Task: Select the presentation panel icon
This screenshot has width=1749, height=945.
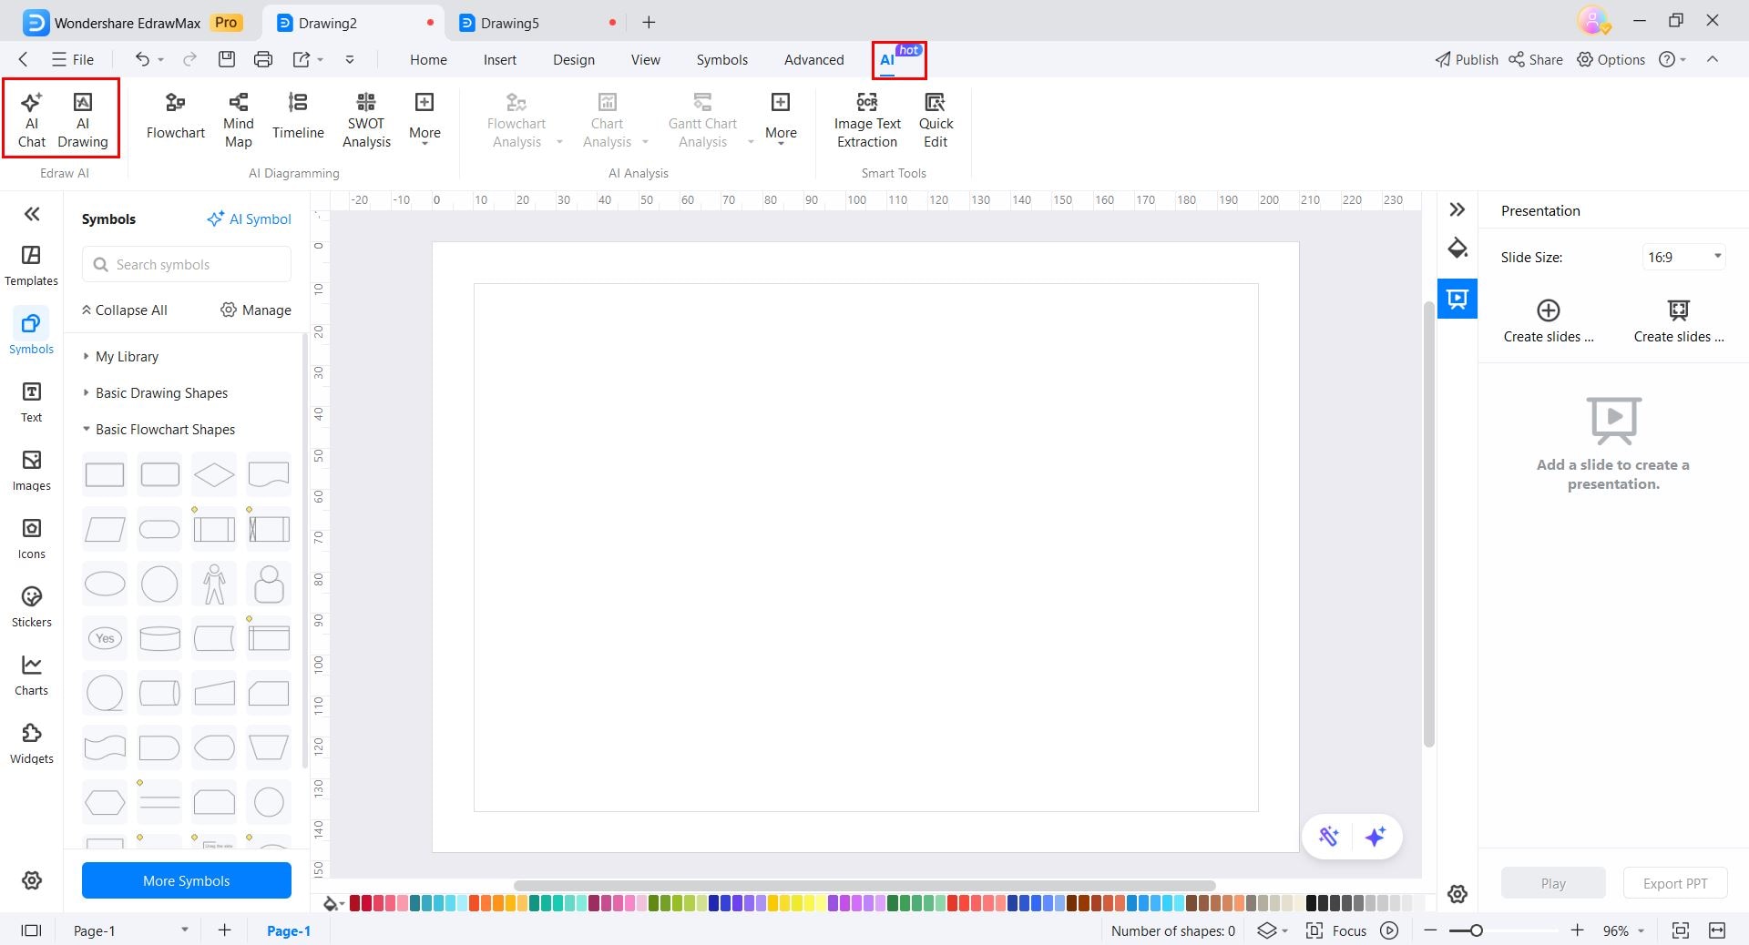Action: 1457,299
